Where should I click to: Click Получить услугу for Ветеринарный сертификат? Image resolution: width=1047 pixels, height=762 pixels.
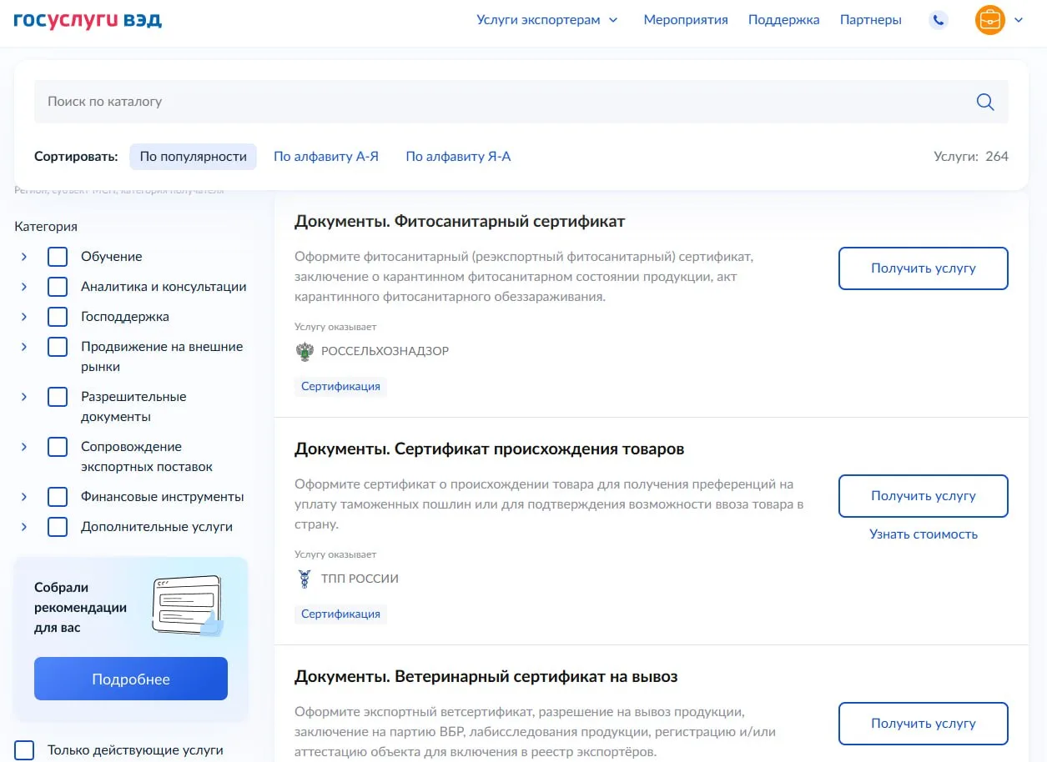[x=924, y=724]
